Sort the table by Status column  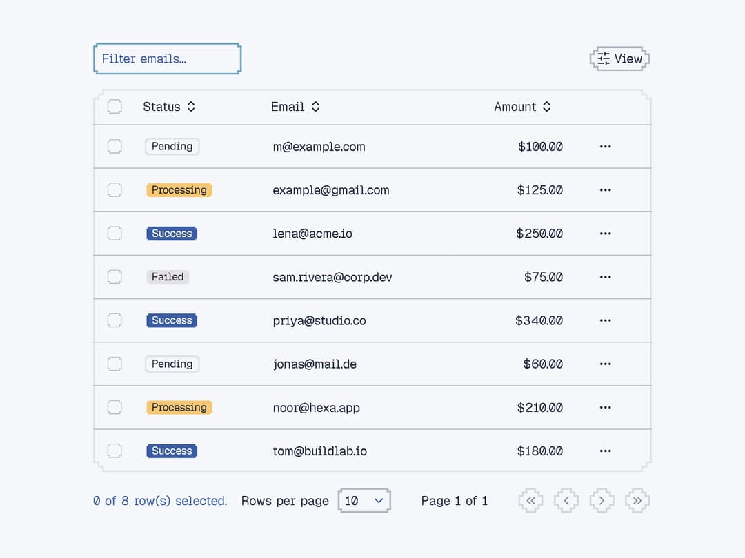click(169, 107)
